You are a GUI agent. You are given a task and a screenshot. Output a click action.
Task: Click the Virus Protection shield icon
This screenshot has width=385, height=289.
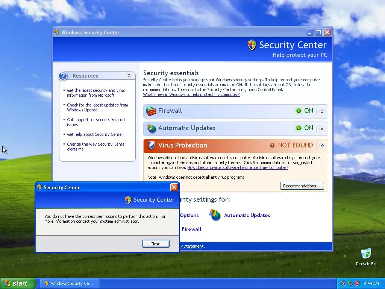pos(152,145)
